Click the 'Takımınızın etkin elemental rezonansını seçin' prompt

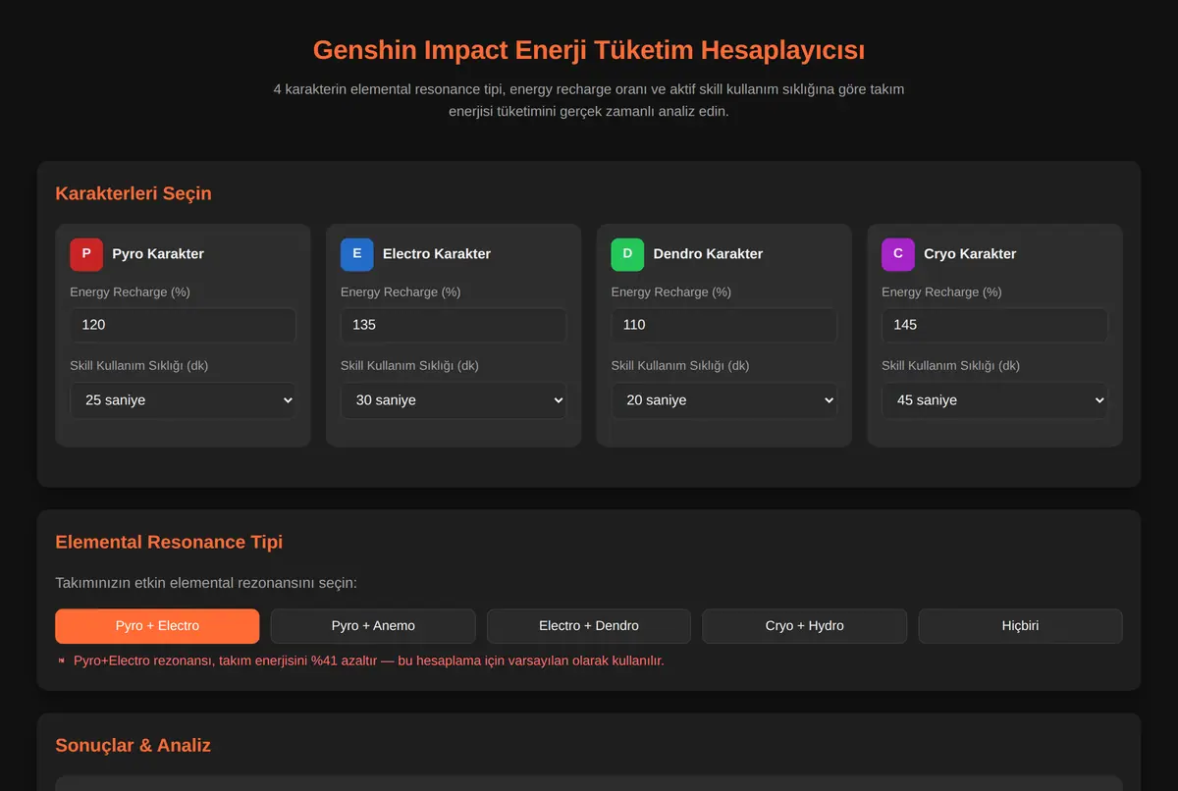pos(206,584)
